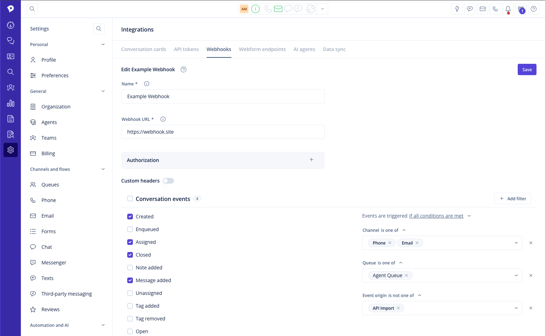
Task: Open the notifications bell icon
Action: (x=508, y=9)
